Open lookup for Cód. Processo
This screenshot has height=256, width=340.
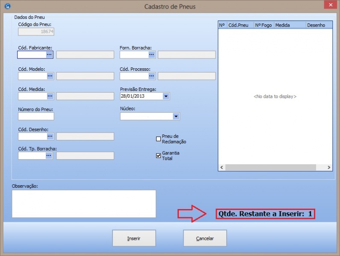pyautogui.click(x=151, y=76)
